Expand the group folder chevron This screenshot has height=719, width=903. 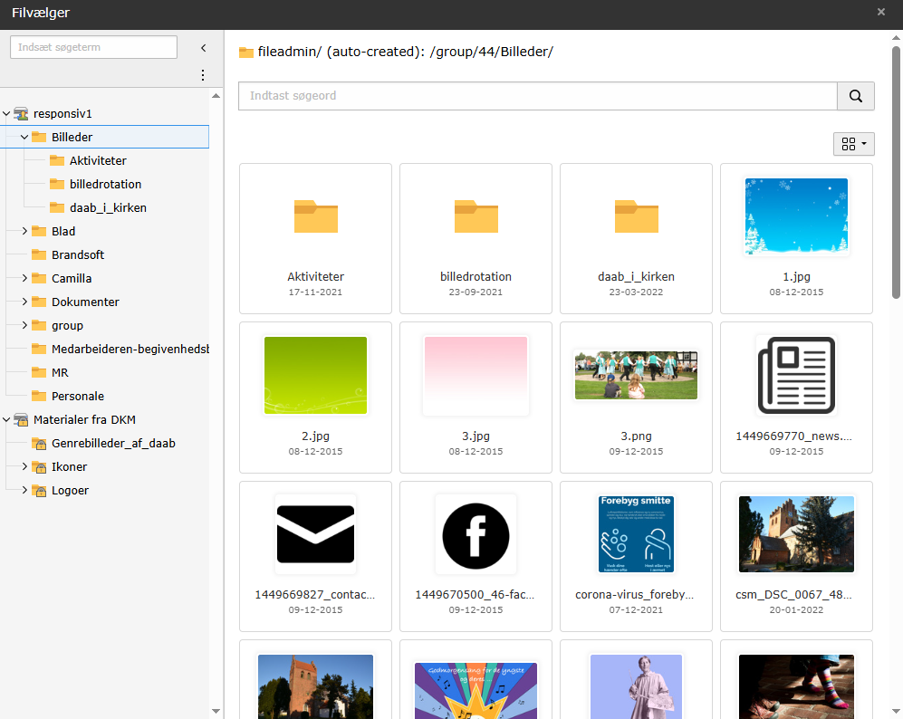24,326
